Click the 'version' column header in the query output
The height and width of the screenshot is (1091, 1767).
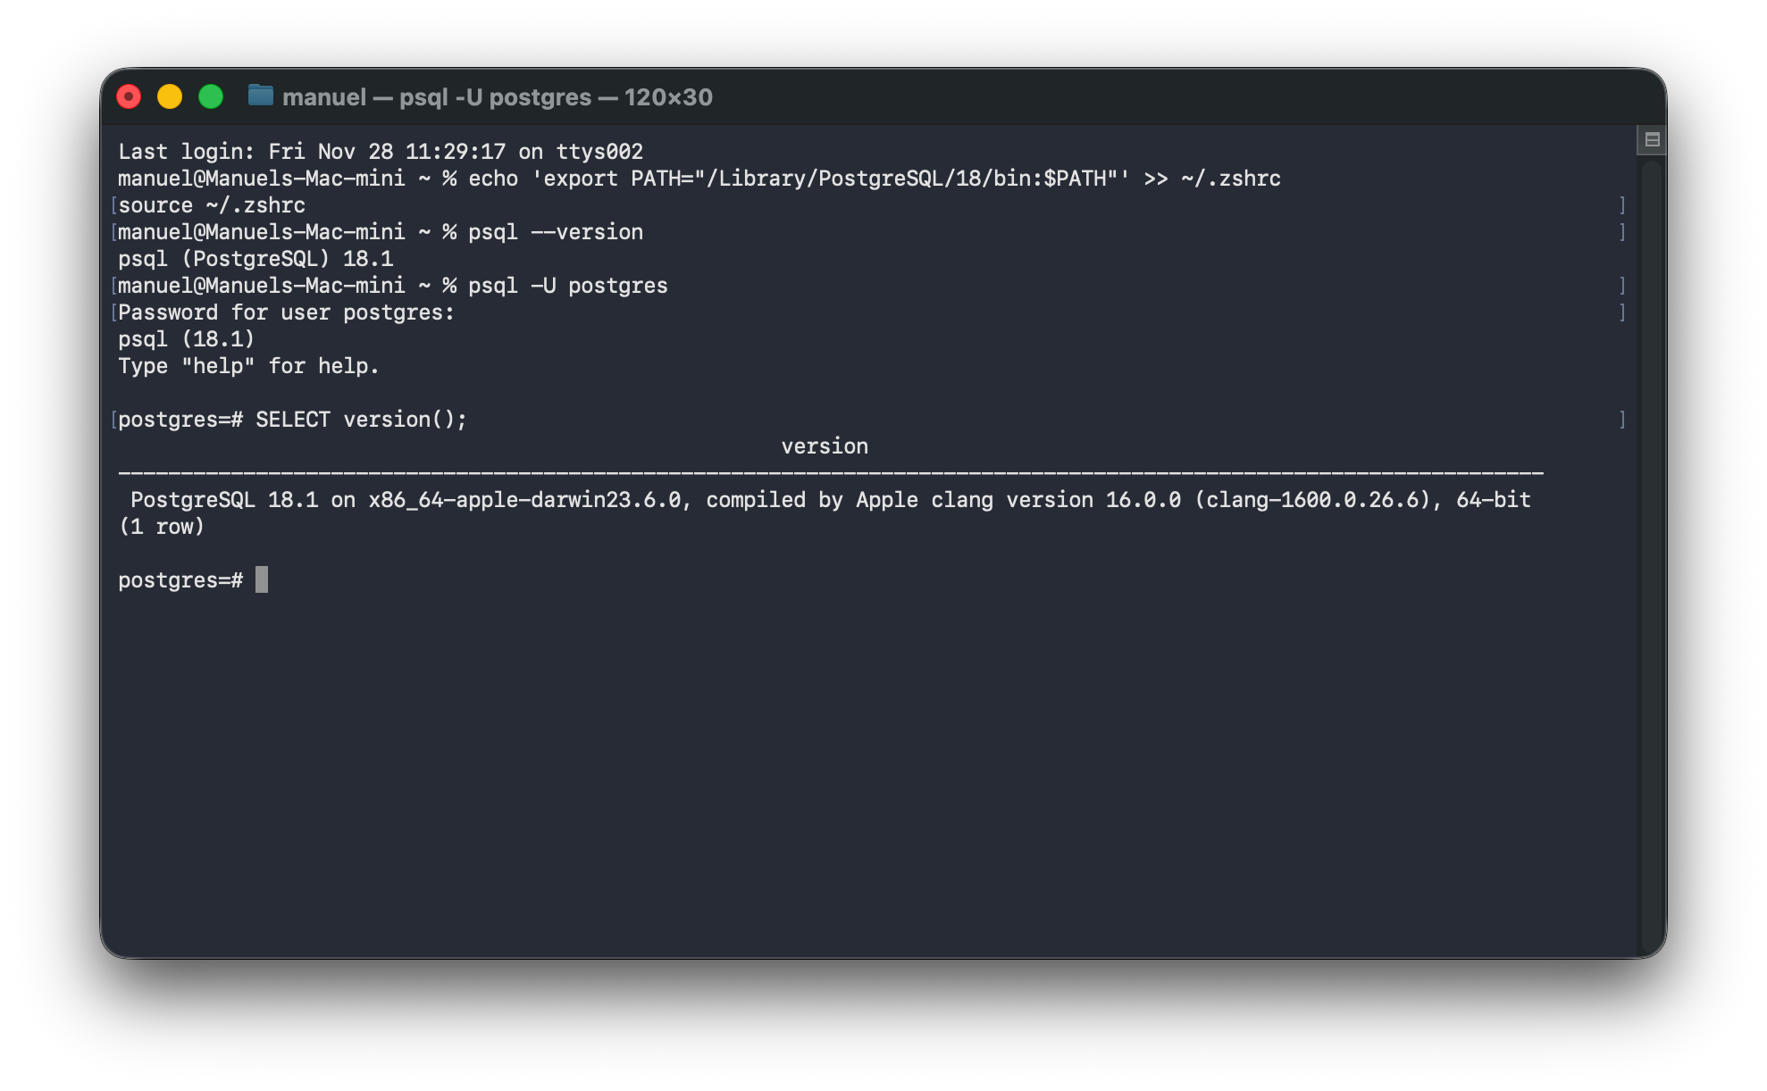[x=824, y=446]
